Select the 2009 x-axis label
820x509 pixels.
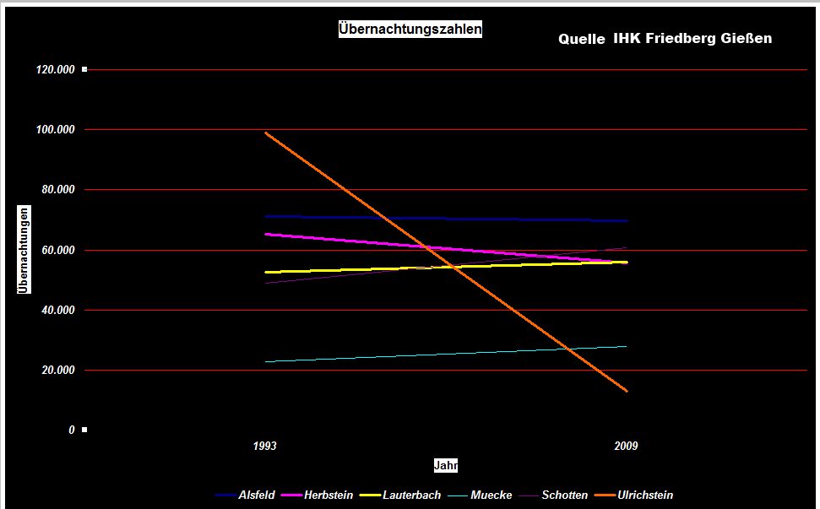[x=626, y=446]
